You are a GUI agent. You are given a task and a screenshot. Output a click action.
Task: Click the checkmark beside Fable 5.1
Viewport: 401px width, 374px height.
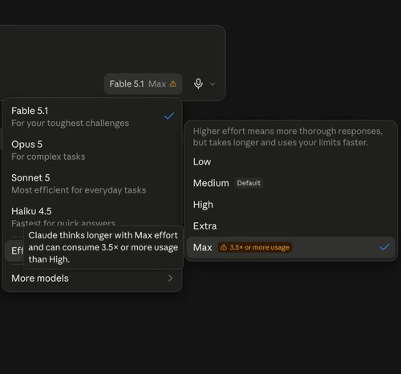pos(169,116)
